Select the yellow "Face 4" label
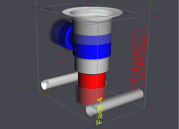The image size is (179, 129). [100, 111]
